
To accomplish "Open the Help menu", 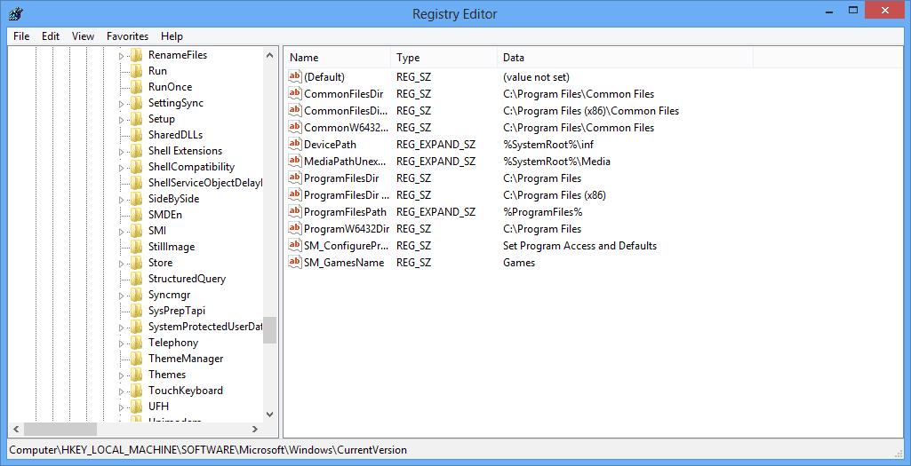I will click(x=172, y=36).
